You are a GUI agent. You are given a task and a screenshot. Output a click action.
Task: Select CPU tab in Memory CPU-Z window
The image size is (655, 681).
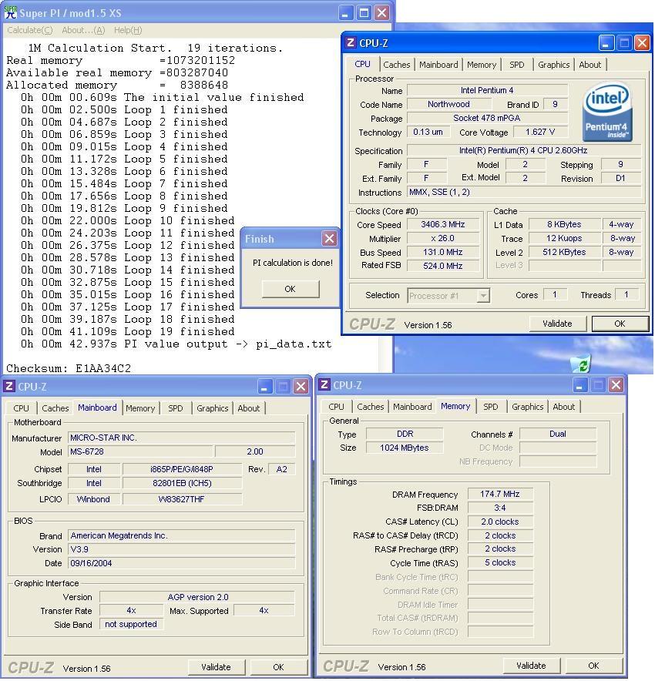[x=336, y=407]
